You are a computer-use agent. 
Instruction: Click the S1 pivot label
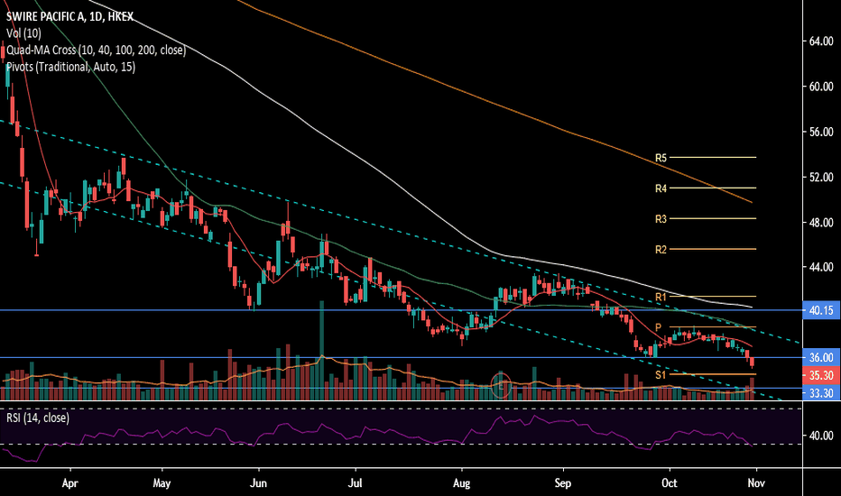661,375
